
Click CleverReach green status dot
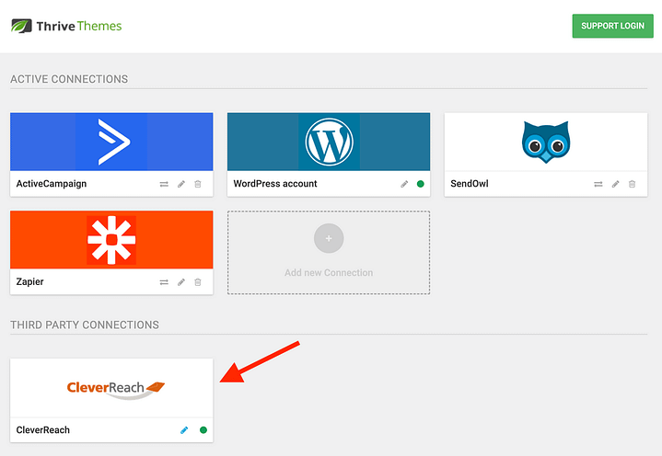pos(203,430)
